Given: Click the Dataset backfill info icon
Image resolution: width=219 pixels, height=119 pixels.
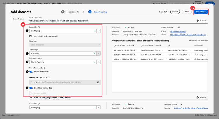Looking at the screenshot, I should [49, 77].
